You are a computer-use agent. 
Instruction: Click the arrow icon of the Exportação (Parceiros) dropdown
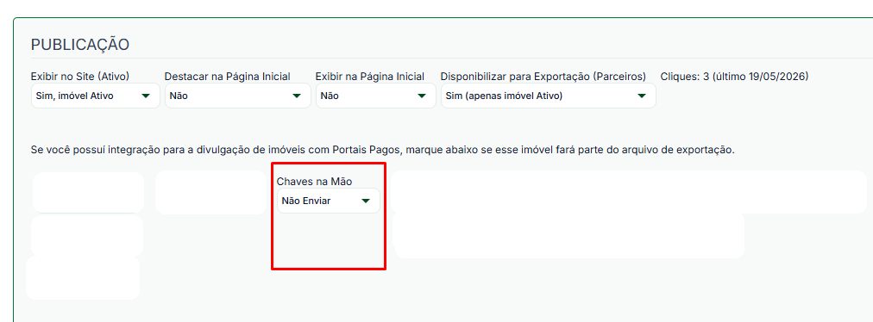(642, 96)
